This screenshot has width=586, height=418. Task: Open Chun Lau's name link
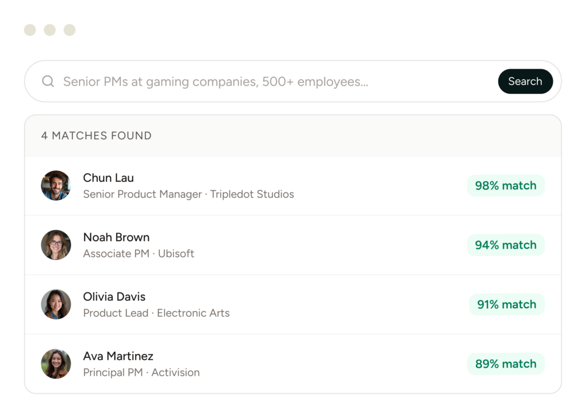[x=108, y=178]
